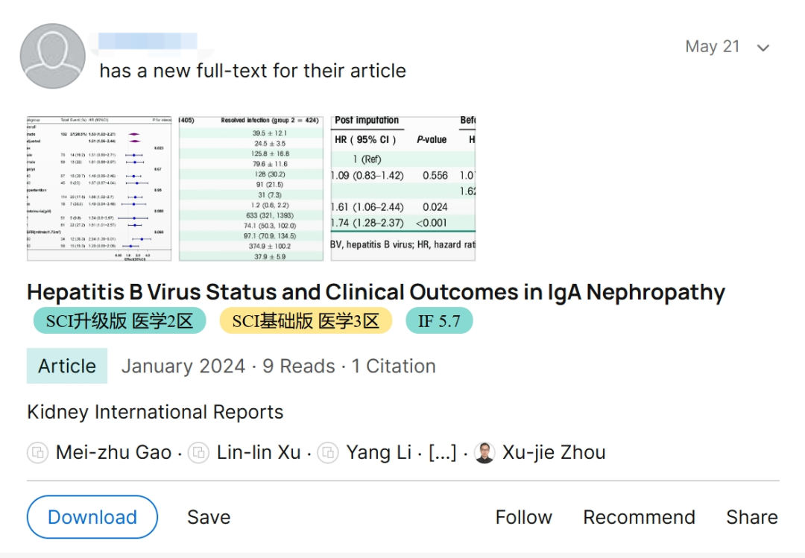805x558 pixels.
Task: Open Mei-zhu Gao's author placeholder icon
Action: click(37, 453)
